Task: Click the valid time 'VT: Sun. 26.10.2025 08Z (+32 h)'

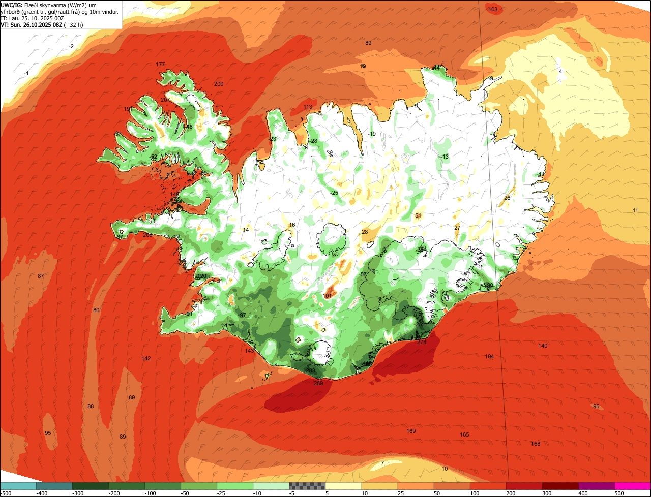Action: [x=42, y=24]
